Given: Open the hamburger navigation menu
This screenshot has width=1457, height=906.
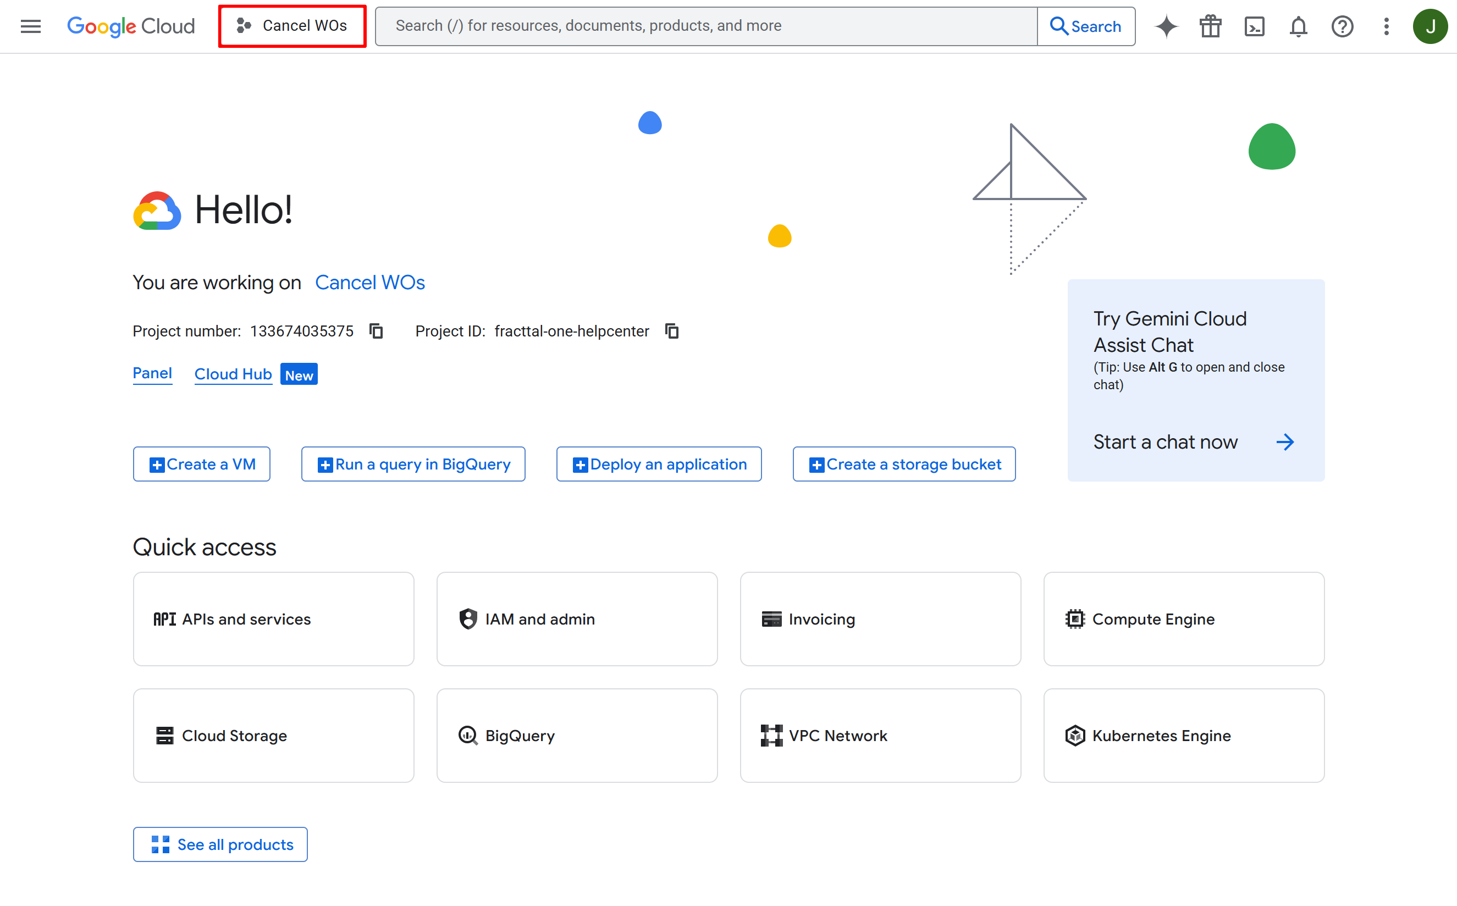Looking at the screenshot, I should point(31,26).
